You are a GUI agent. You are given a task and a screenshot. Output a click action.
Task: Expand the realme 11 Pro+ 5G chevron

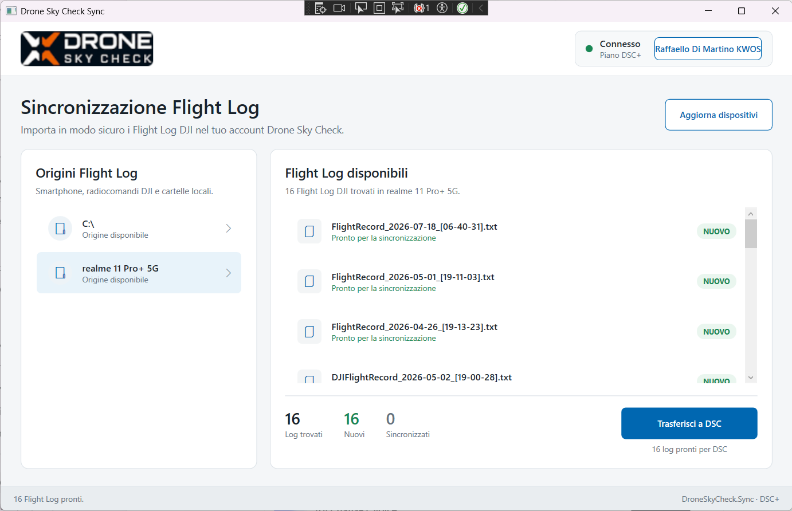tap(228, 273)
